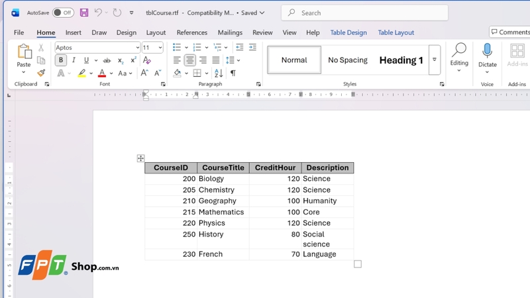
Task: Click the font color red swatch
Action: point(102,74)
